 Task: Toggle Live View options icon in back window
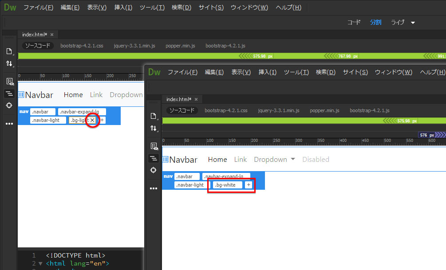pos(9,81)
